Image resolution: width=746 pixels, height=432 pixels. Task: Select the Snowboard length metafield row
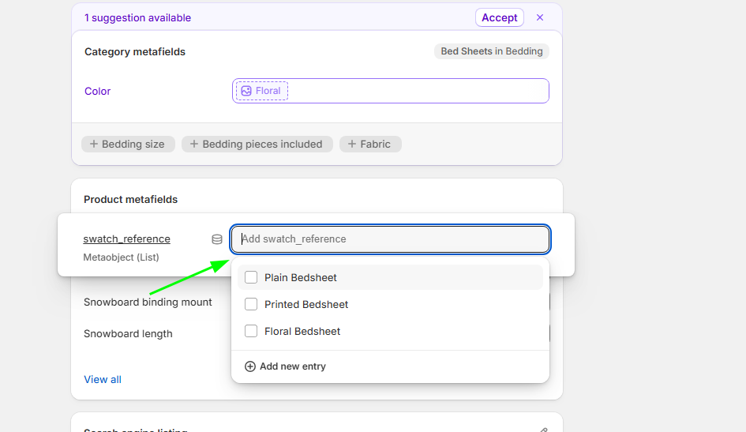128,333
